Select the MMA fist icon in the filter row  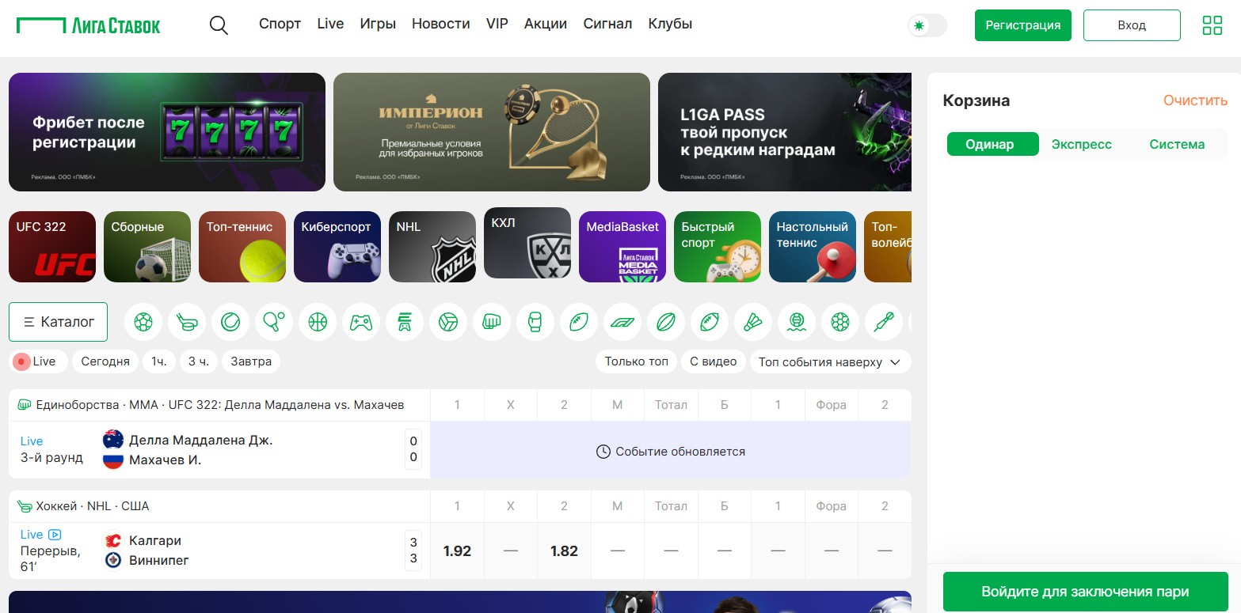[492, 322]
